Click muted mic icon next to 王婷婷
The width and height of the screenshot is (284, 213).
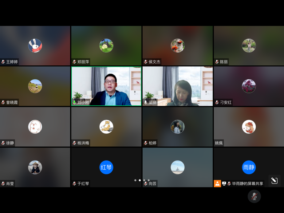[3, 62]
